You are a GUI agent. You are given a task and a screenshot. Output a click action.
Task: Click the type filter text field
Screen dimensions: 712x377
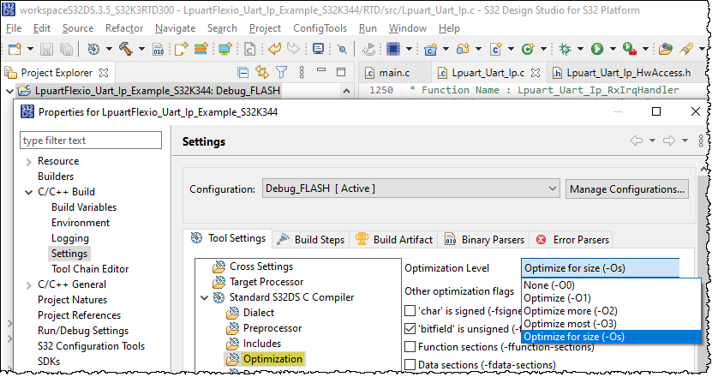click(x=91, y=141)
